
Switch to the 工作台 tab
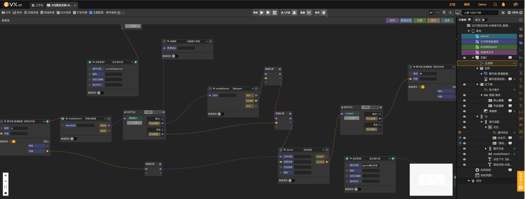pos(38,5)
